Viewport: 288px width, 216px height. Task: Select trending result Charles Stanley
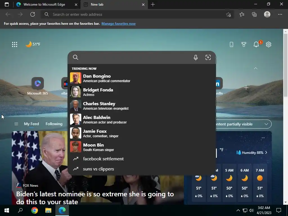tap(142, 106)
